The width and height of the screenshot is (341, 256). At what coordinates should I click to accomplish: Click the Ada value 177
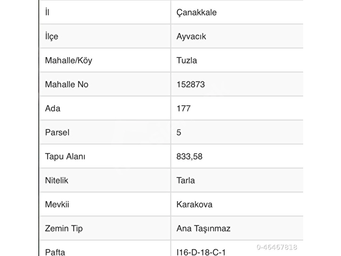(183, 108)
